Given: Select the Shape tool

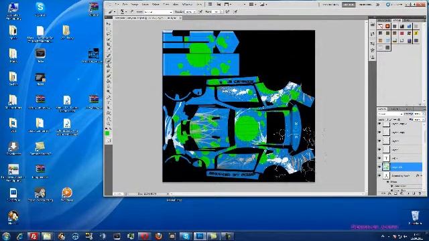Looking at the screenshot, I should tap(109, 113).
